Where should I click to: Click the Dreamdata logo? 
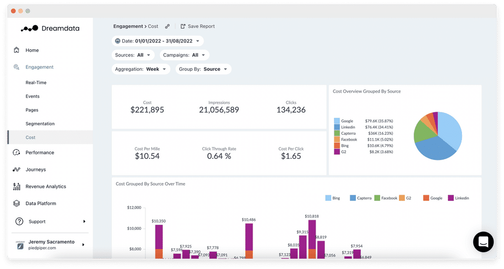50,28
